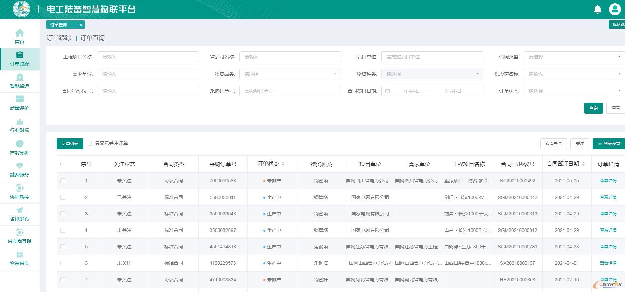Viewport: 625px width, 292px height.
Task: Focus the 需求单位 input field
Action: pos(148,74)
